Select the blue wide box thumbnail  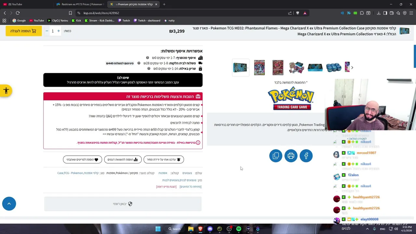(x=315, y=68)
